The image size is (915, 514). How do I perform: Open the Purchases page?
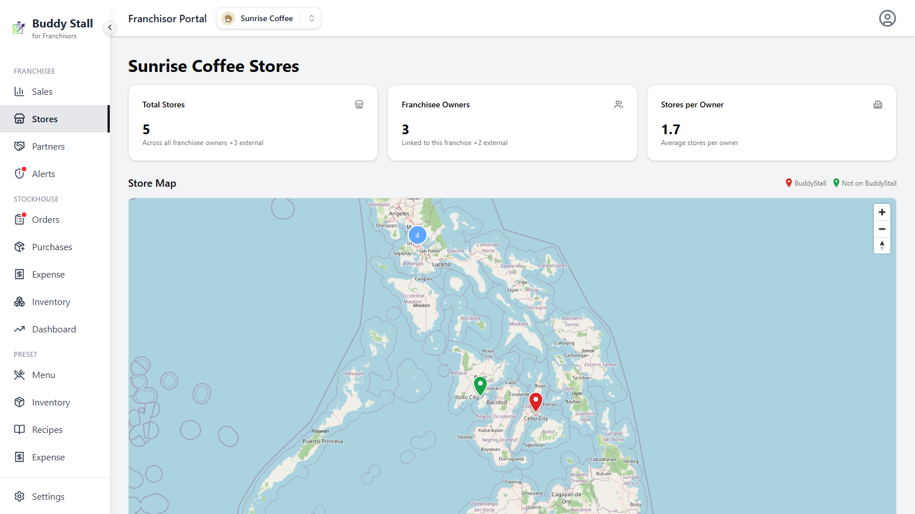[55, 247]
